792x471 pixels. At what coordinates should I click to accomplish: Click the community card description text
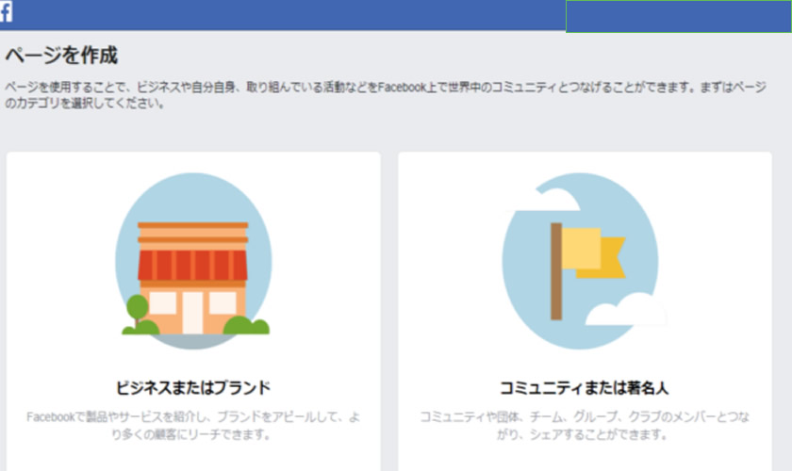tap(584, 426)
